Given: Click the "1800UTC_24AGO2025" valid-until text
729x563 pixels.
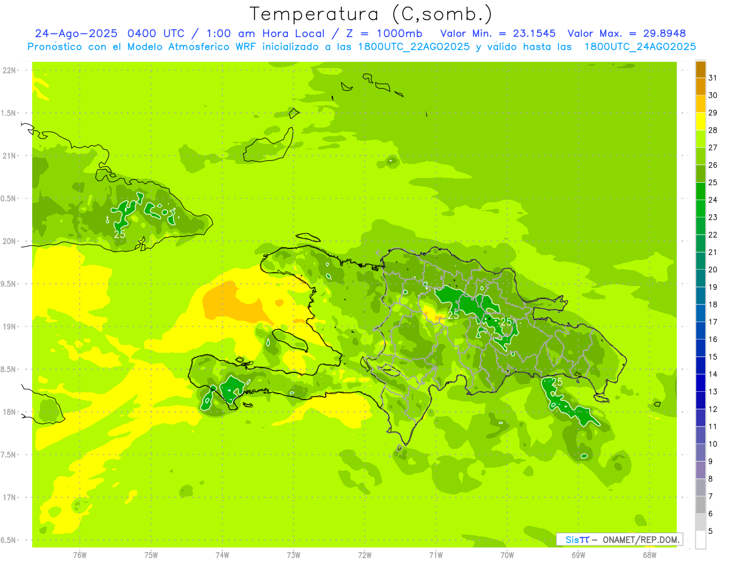Looking at the screenshot, I should tap(640, 47).
